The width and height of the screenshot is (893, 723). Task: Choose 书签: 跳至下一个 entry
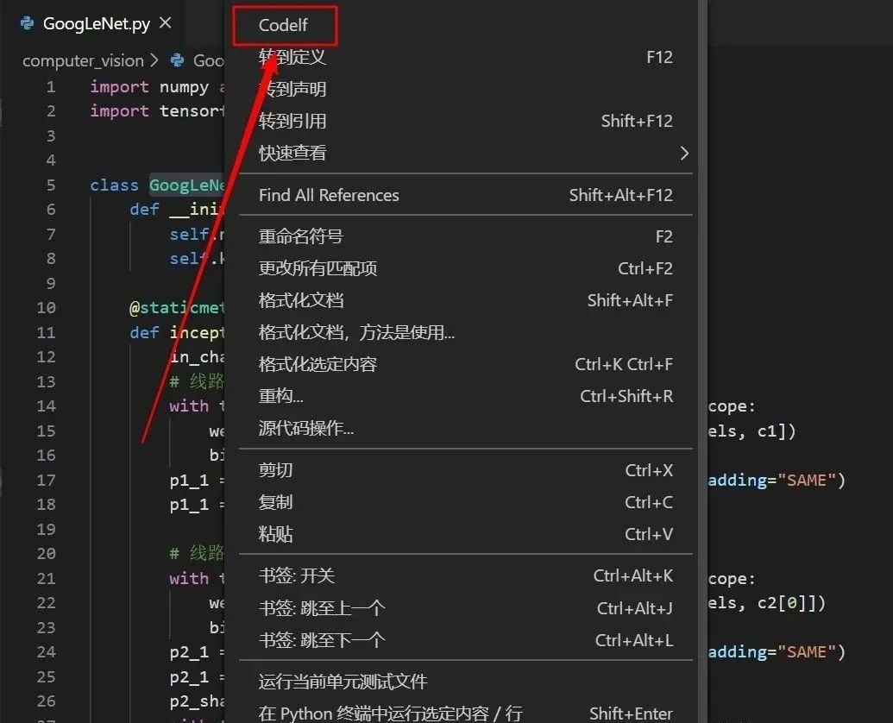coord(465,640)
